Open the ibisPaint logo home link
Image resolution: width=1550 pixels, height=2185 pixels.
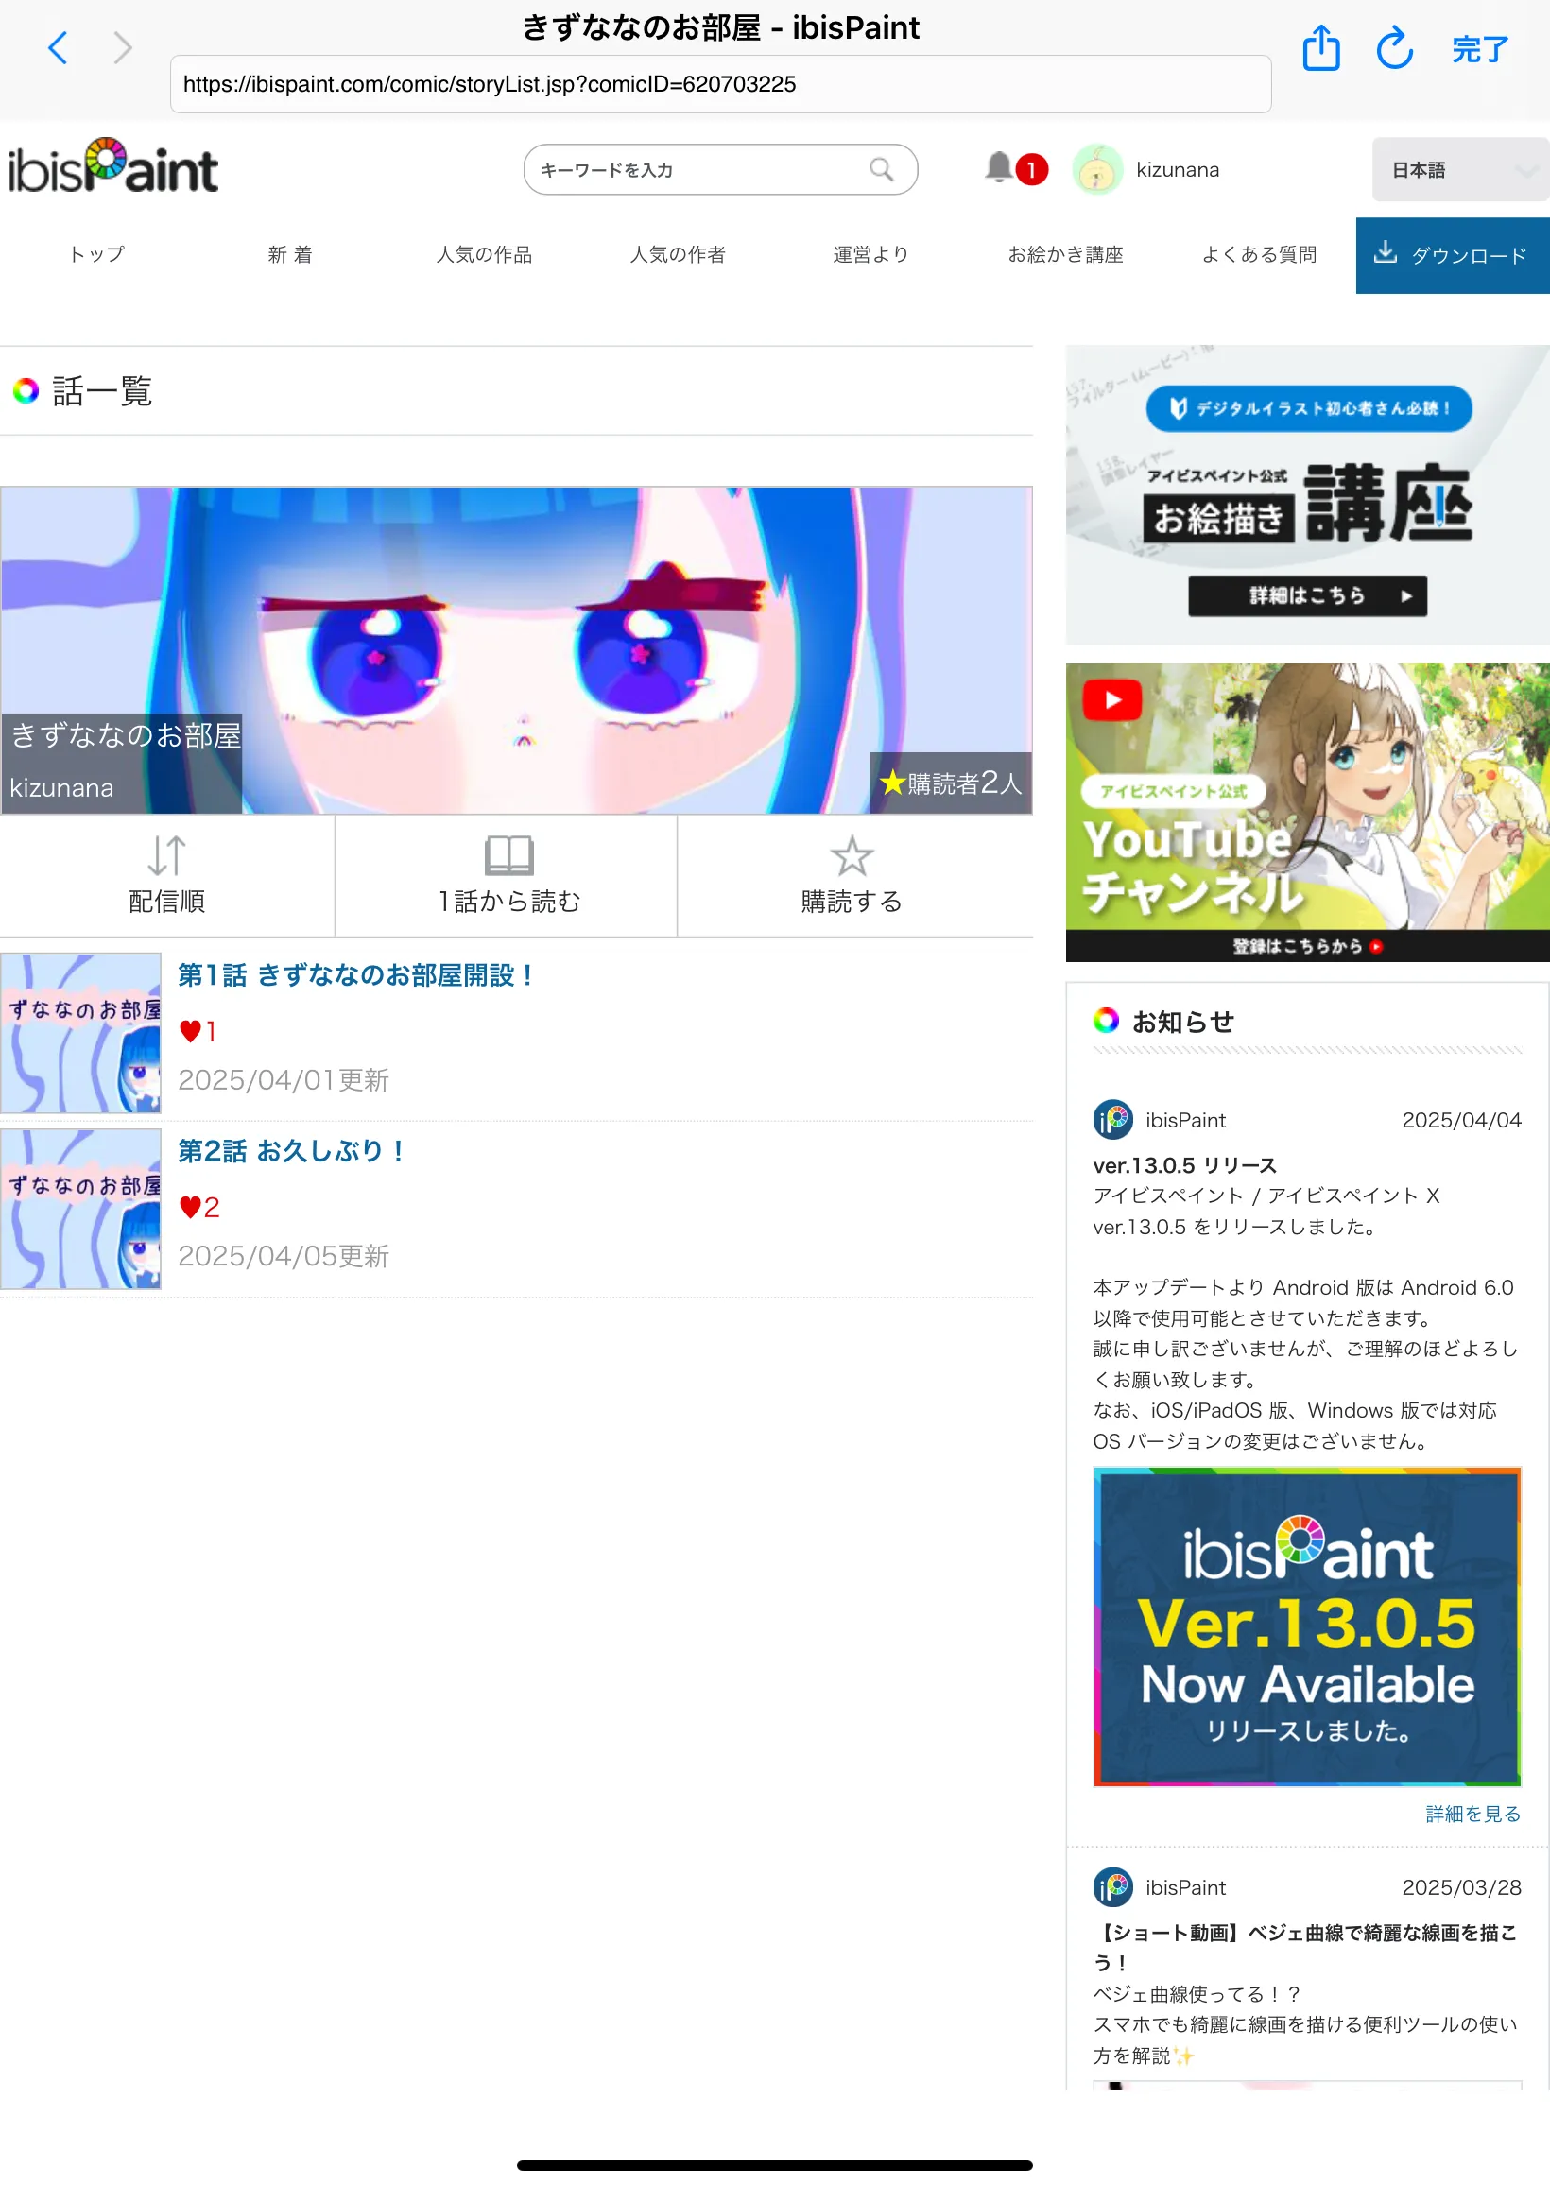(x=113, y=167)
